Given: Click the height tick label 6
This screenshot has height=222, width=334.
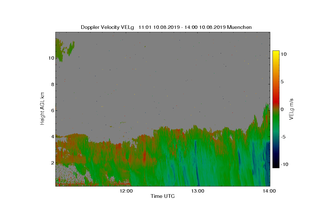Looking at the screenshot, I should (x=53, y=110).
